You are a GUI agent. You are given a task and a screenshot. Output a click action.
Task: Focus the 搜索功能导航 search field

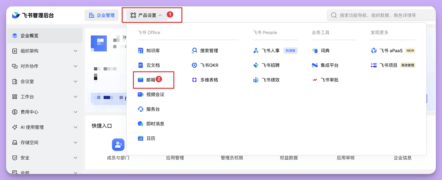click(x=381, y=15)
